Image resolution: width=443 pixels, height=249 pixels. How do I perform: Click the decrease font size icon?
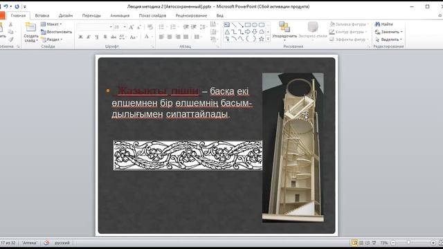pyautogui.click(x=138, y=27)
